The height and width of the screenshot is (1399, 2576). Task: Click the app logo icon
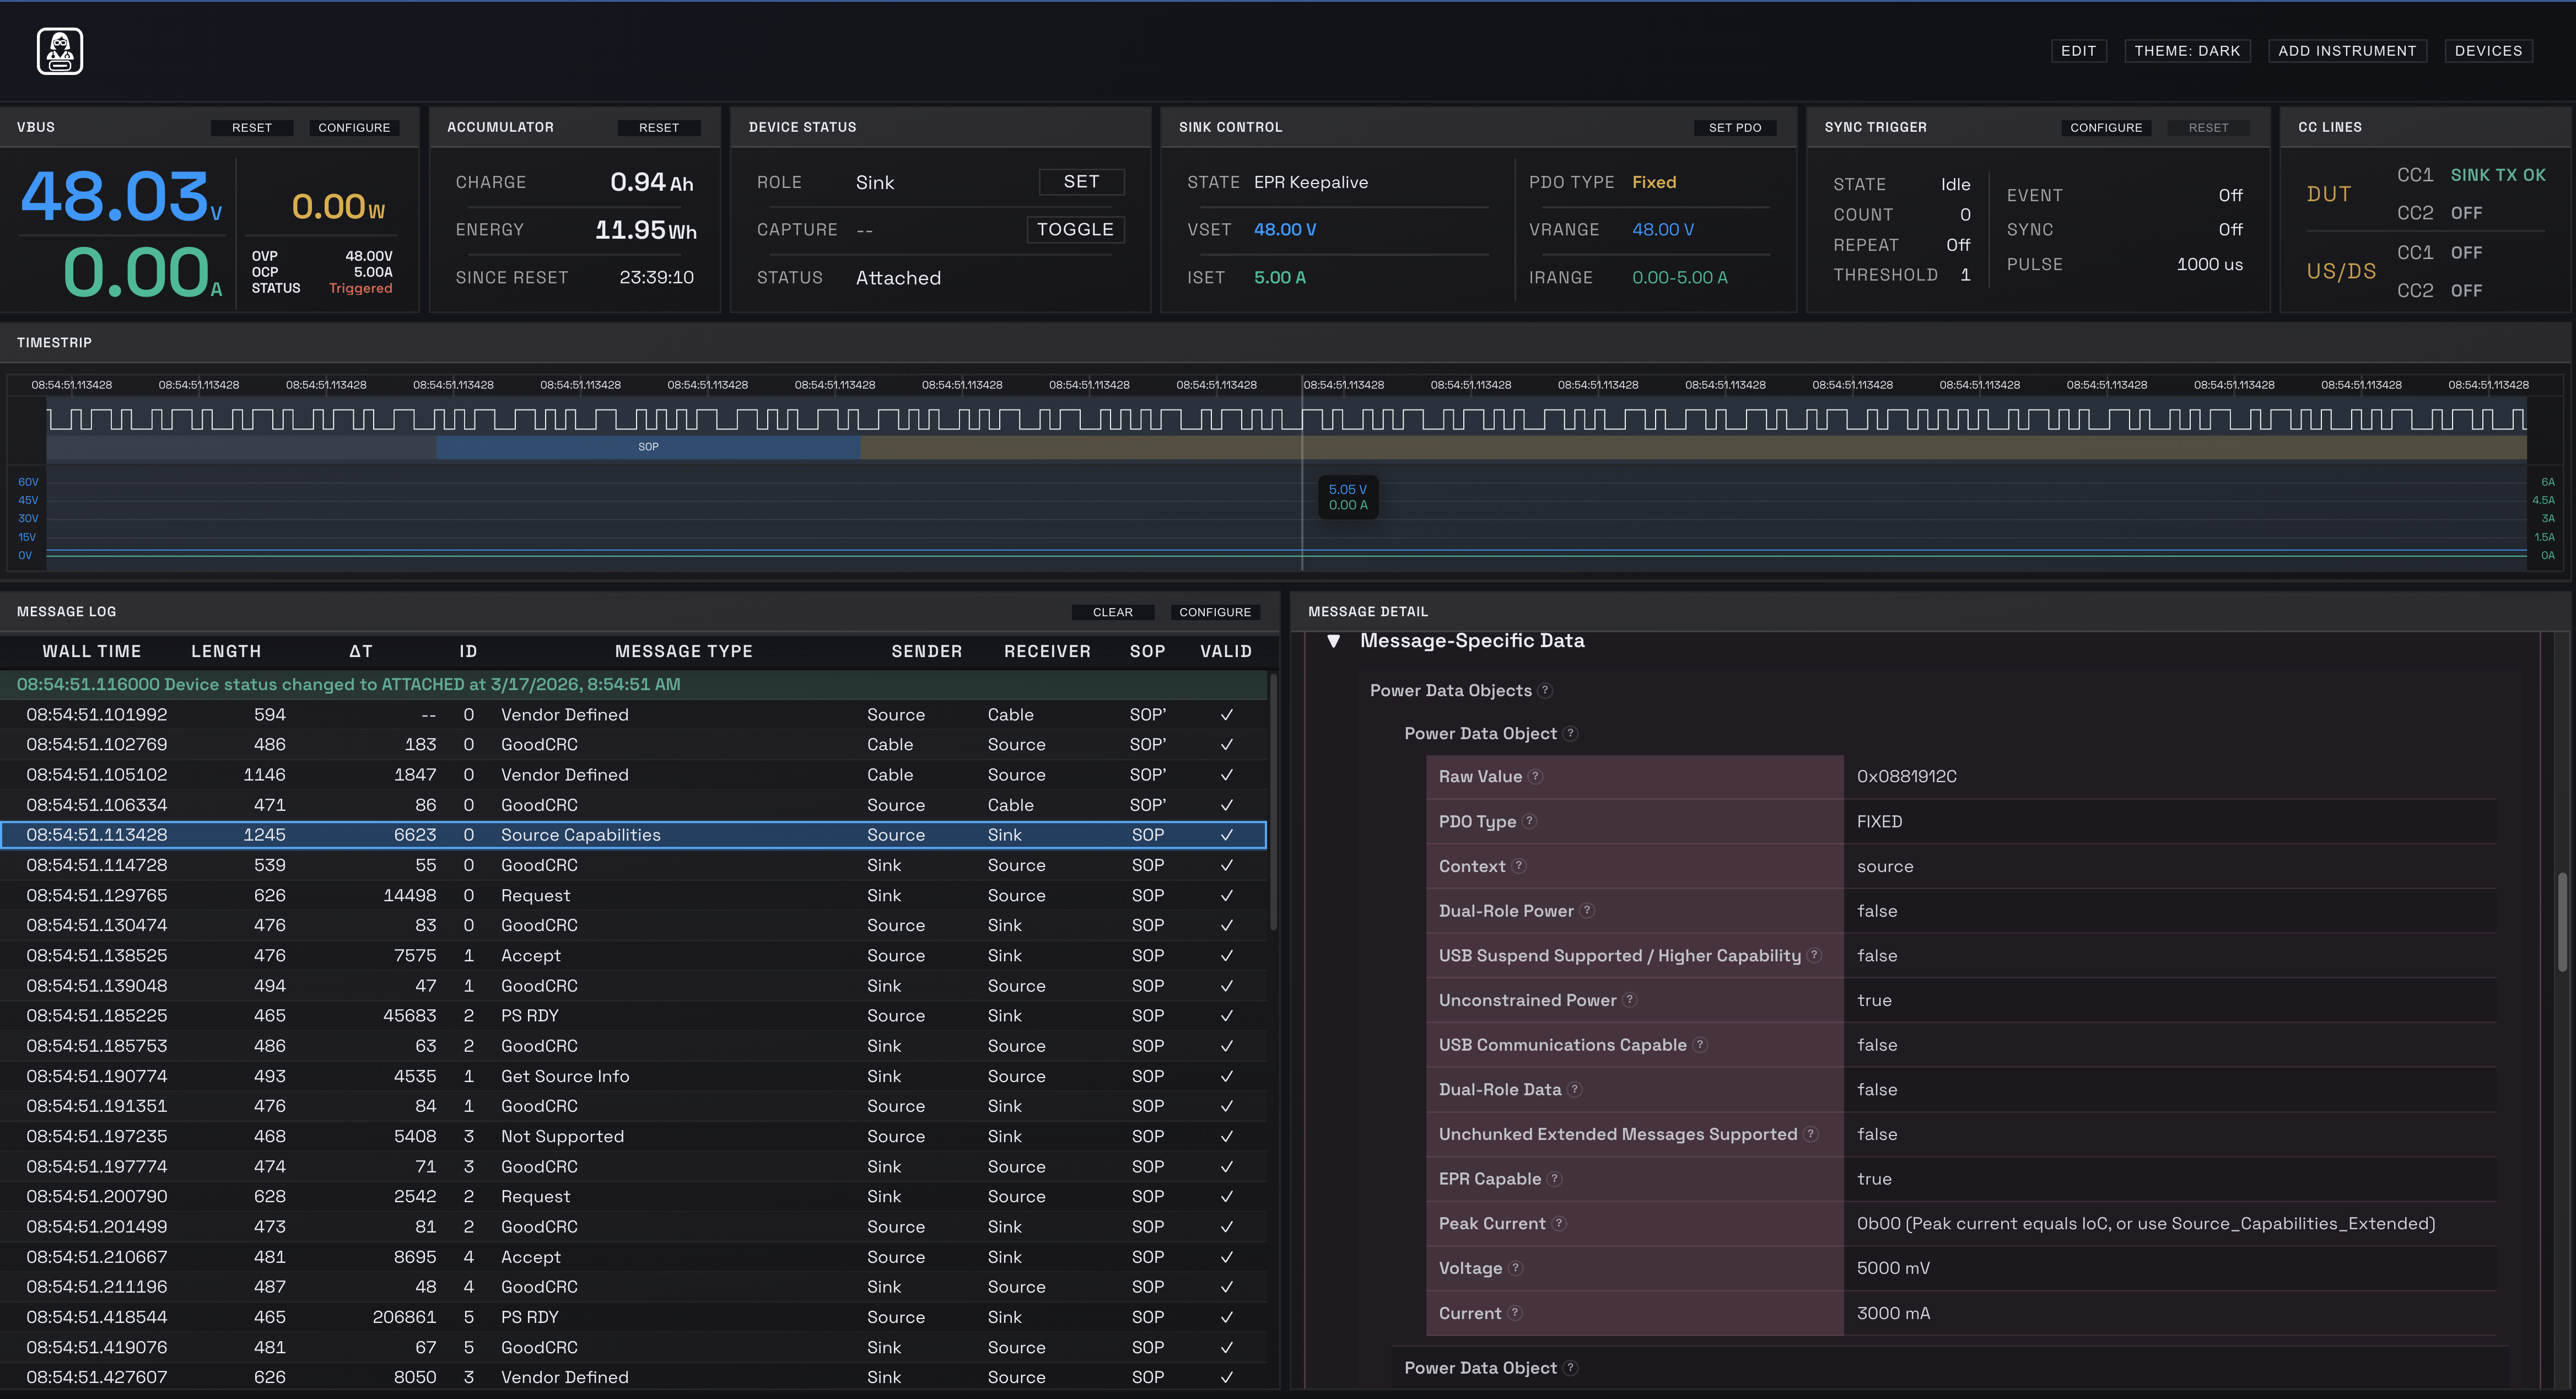point(60,51)
